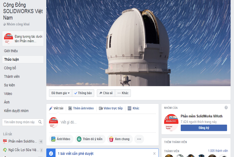Open the 1.005 thành viên link
Screen dimensions: 234x157
click(x=218, y=151)
